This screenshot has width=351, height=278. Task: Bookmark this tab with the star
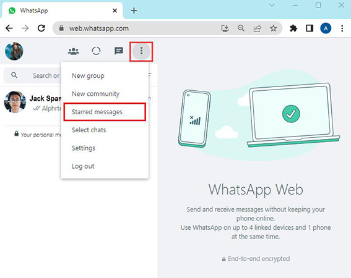pos(274,28)
